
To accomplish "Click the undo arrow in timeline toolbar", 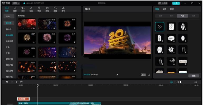I will tap(7, 82).
